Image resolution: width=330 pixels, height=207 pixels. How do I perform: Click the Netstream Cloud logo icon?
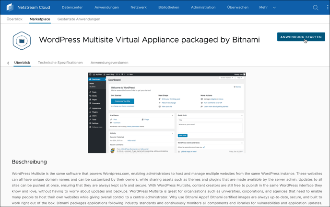(10, 7)
